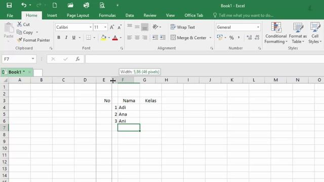Viewport: 324px width, 182px height.
Task: Open fill color options arrow
Action: pos(109,37)
